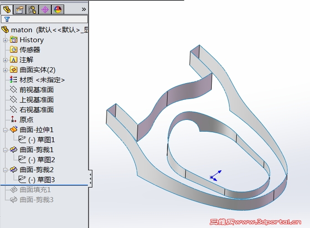Image resolution: width=310 pixels, height=228 pixels.
Task: Click the 材质 material icon
Action: [14, 79]
